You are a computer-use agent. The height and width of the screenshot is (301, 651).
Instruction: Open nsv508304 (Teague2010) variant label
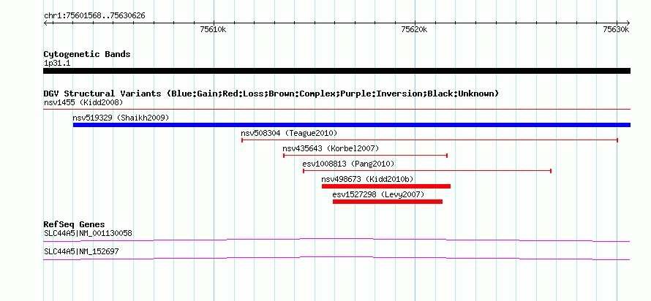pos(289,133)
